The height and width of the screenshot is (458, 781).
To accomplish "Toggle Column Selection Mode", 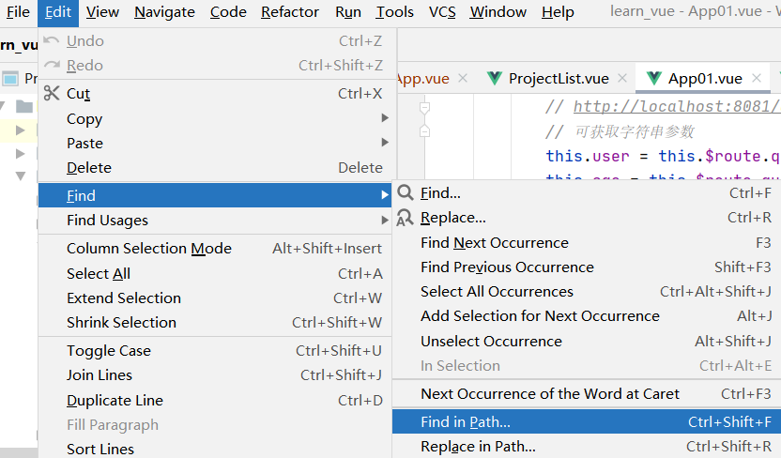I will click(x=149, y=249).
